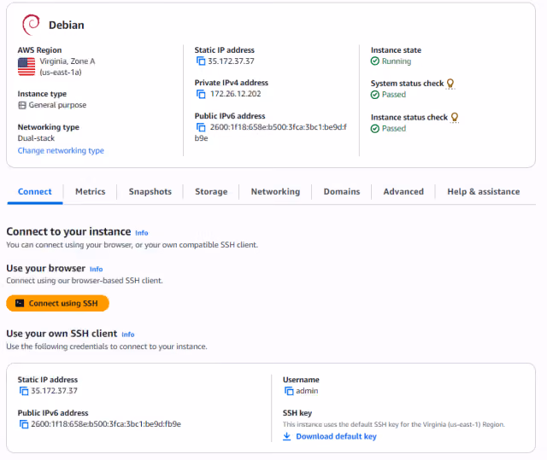547x460 pixels.
Task: Click the Instance status check lightbulb icon
Action: coord(455,118)
